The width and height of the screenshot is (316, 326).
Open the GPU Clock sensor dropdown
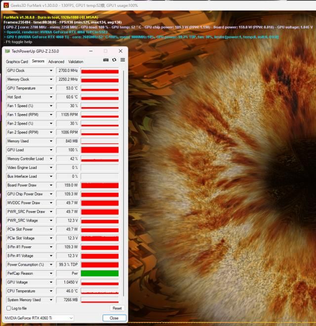coord(51,71)
